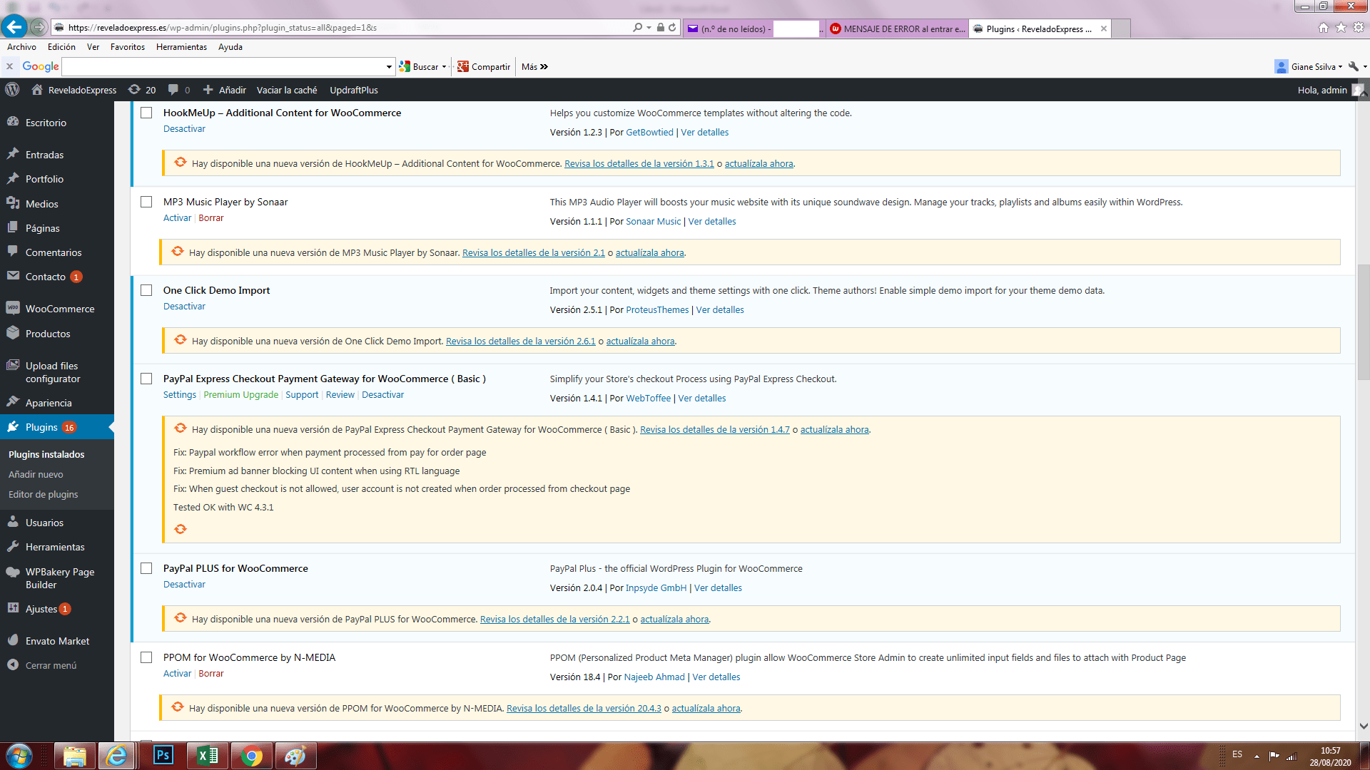Expand the Más toolbar overflow chevron
Viewport: 1370px width, 770px height.
pos(544,67)
